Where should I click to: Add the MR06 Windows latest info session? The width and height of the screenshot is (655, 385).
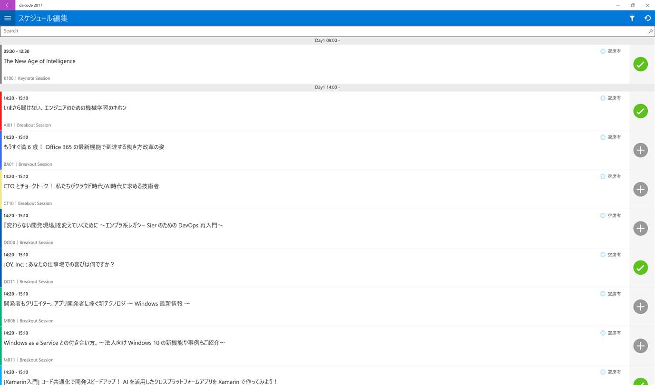pyautogui.click(x=640, y=307)
